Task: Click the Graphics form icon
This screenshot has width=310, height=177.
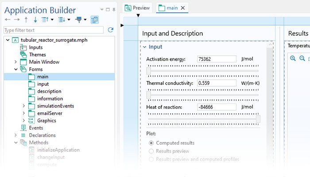Action: (31, 121)
